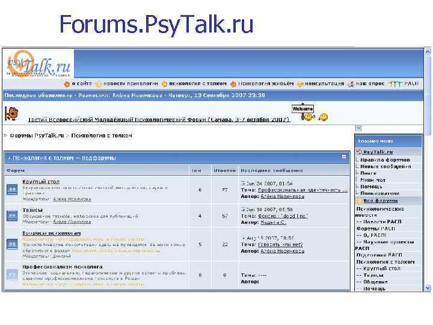The image size is (433, 325).
Task: Open 'Отделения РАСП' in sidebar
Action: click(x=379, y=255)
